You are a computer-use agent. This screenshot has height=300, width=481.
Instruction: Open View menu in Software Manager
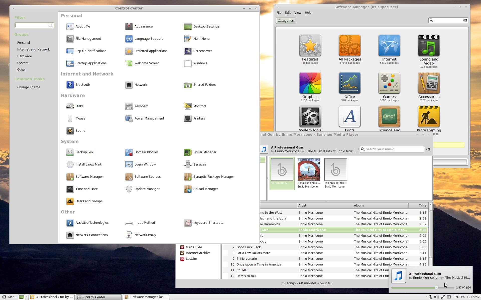coord(298,13)
